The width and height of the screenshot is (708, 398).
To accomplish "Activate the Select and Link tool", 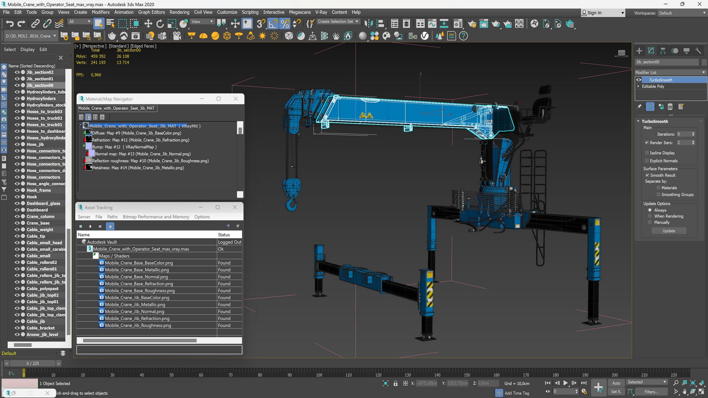I will point(35,24).
